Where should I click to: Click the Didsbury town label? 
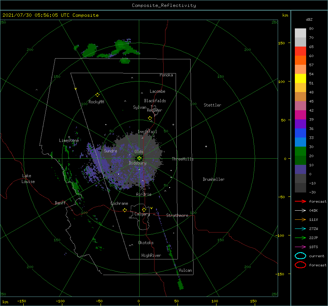pos(138,163)
